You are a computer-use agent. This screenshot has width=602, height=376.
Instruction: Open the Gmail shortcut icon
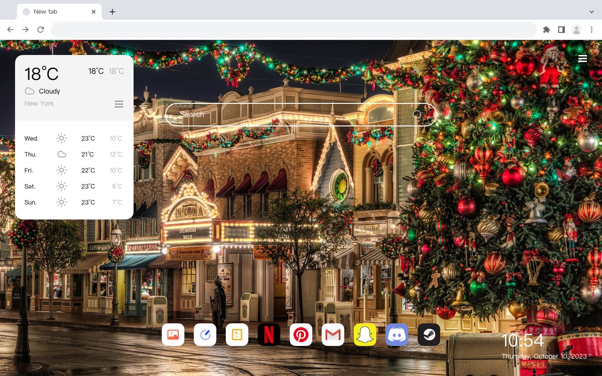pos(333,335)
